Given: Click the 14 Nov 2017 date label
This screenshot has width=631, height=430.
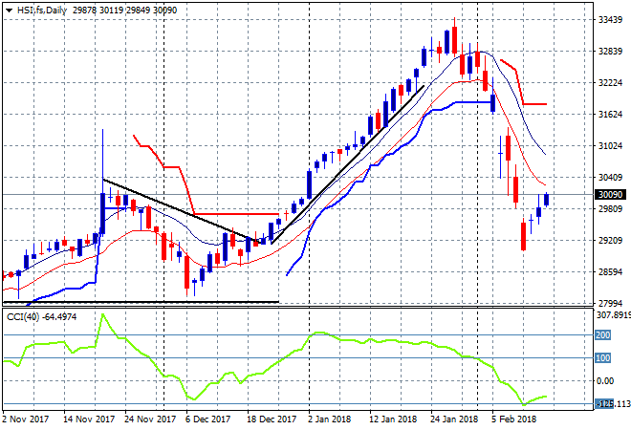Looking at the screenshot, I should (89, 419).
